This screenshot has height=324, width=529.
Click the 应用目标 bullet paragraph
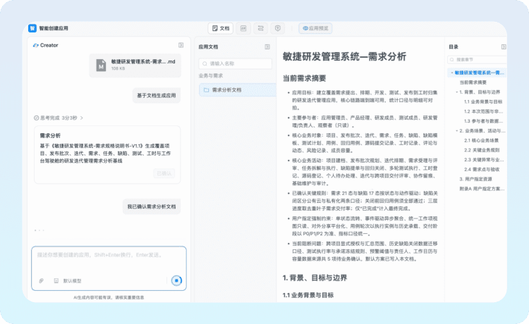point(365,100)
